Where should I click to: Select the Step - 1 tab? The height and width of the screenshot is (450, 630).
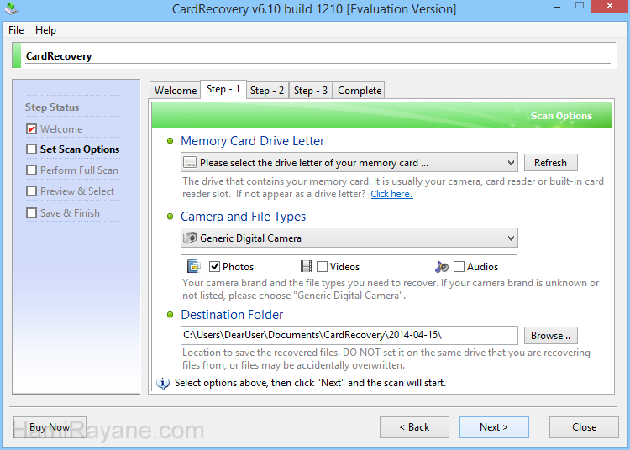point(223,89)
